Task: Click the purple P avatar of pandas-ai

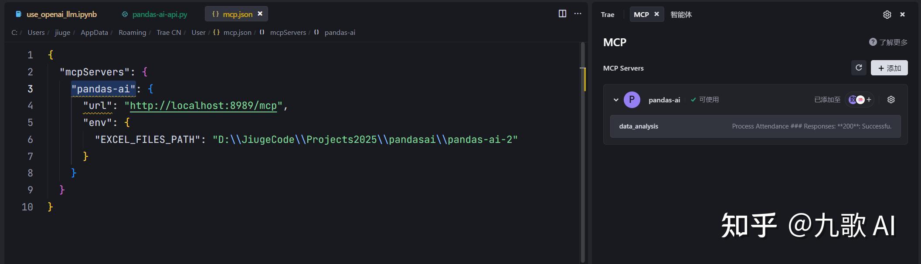Action: [632, 100]
